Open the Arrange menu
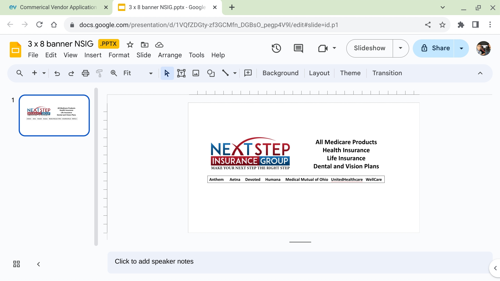The height and width of the screenshot is (281, 500). click(x=170, y=55)
